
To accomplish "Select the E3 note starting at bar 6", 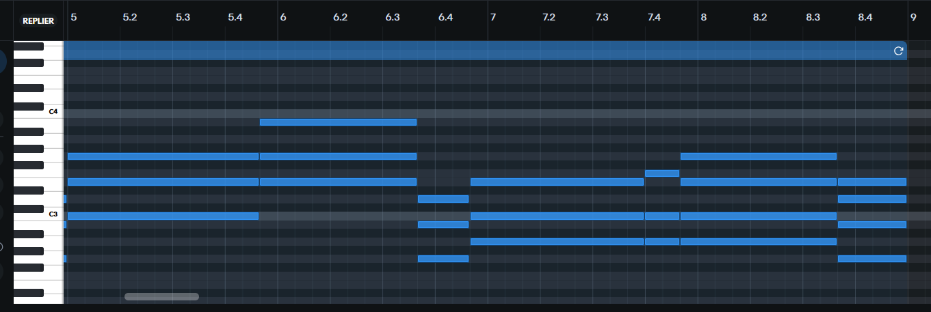I will [x=338, y=182].
